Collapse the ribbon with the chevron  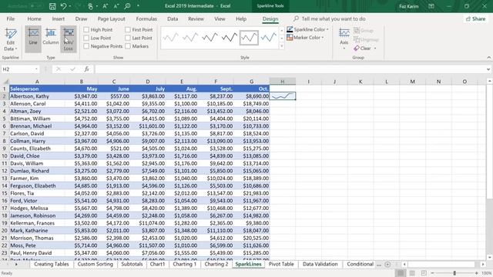(488, 58)
